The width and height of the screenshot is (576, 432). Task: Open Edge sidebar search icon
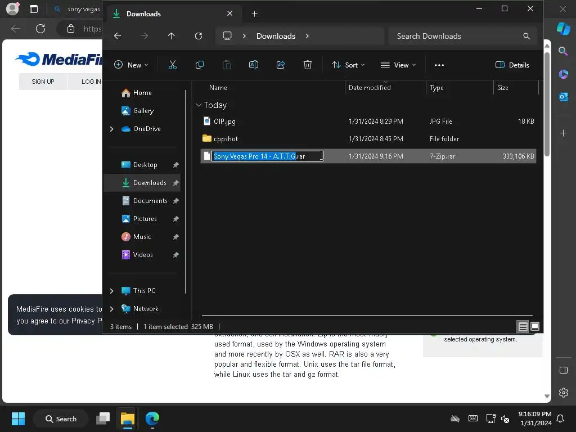coord(563,51)
